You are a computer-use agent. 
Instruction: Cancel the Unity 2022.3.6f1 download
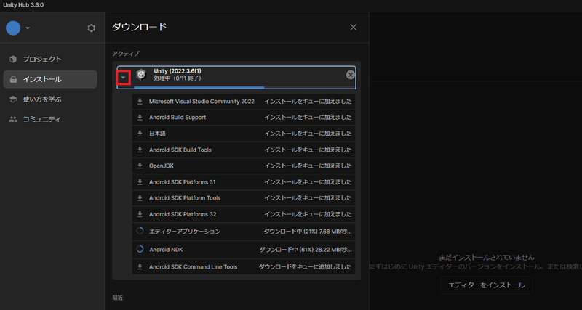pyautogui.click(x=351, y=75)
